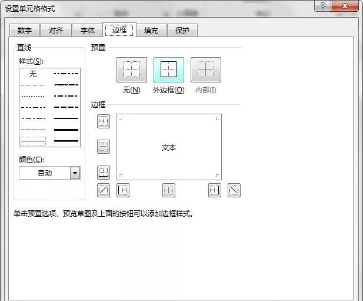The width and height of the screenshot is (363, 301).
Task: Select the double line style
Action: tap(66, 141)
